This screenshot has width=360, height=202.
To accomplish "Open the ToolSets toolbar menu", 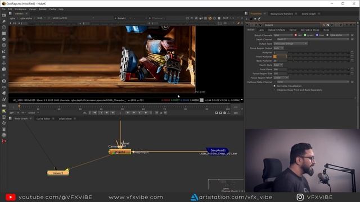I will click(x=4, y=99).
